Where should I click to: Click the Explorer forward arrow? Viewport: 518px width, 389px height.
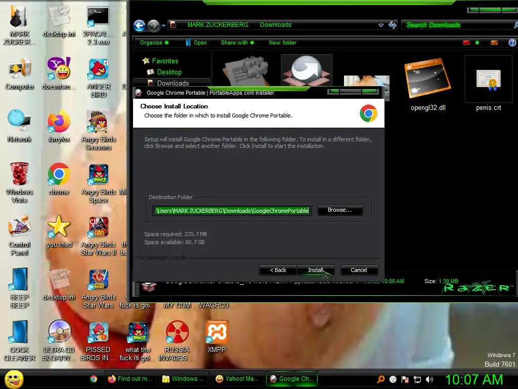pos(154,25)
